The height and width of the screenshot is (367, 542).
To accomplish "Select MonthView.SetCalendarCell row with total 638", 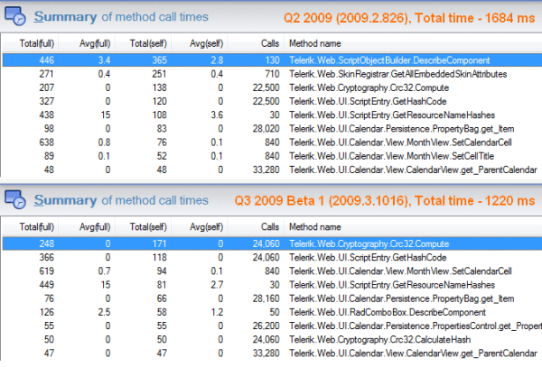I will (x=273, y=142).
